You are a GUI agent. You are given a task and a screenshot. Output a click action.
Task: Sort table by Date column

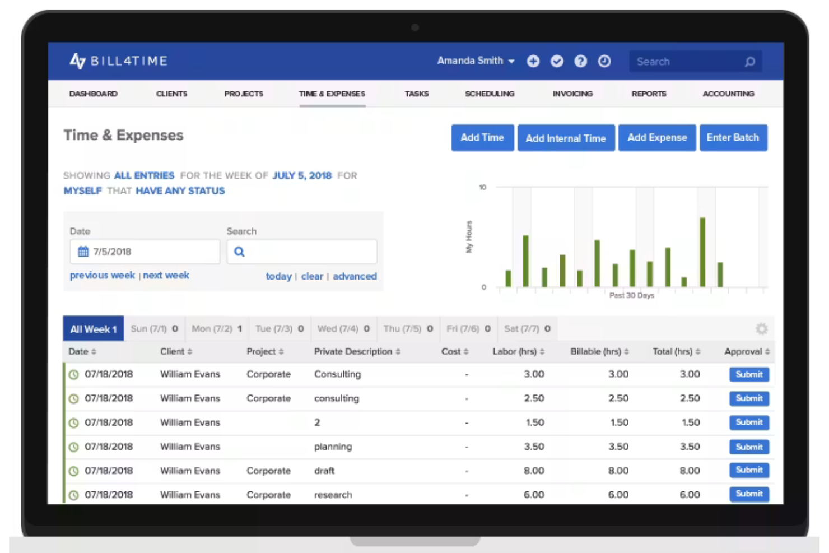coord(82,351)
